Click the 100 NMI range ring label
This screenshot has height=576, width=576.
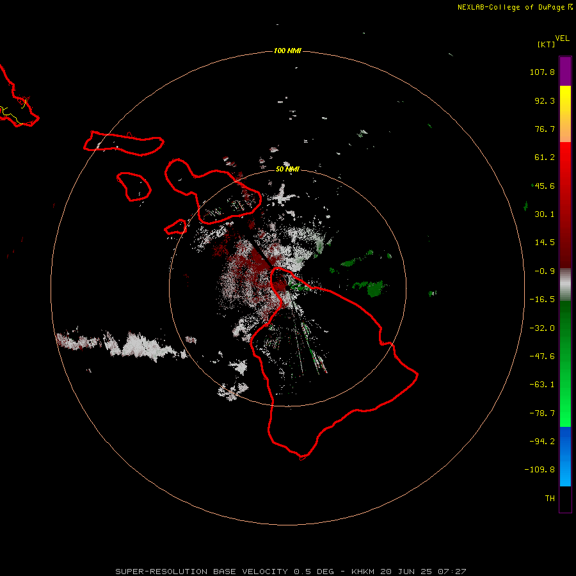click(x=287, y=51)
